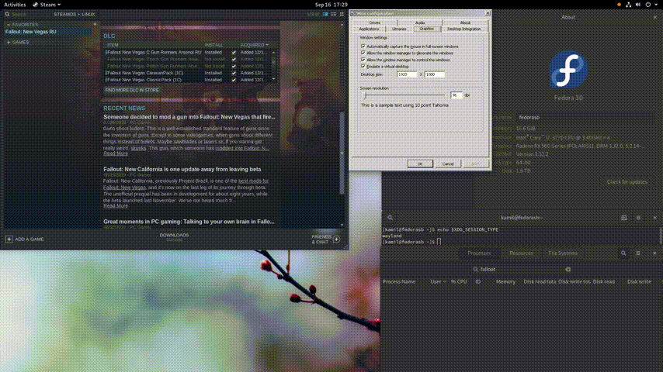Viewport: 663px width, 372px height.
Task: Click desktop height field showing 1080
Action: point(434,74)
